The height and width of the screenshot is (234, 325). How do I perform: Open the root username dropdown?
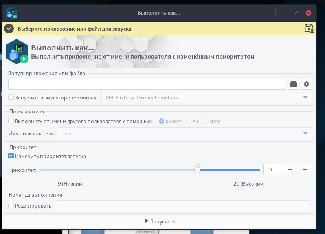tap(184, 133)
